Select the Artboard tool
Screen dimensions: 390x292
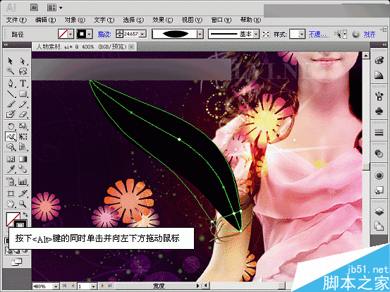10,193
